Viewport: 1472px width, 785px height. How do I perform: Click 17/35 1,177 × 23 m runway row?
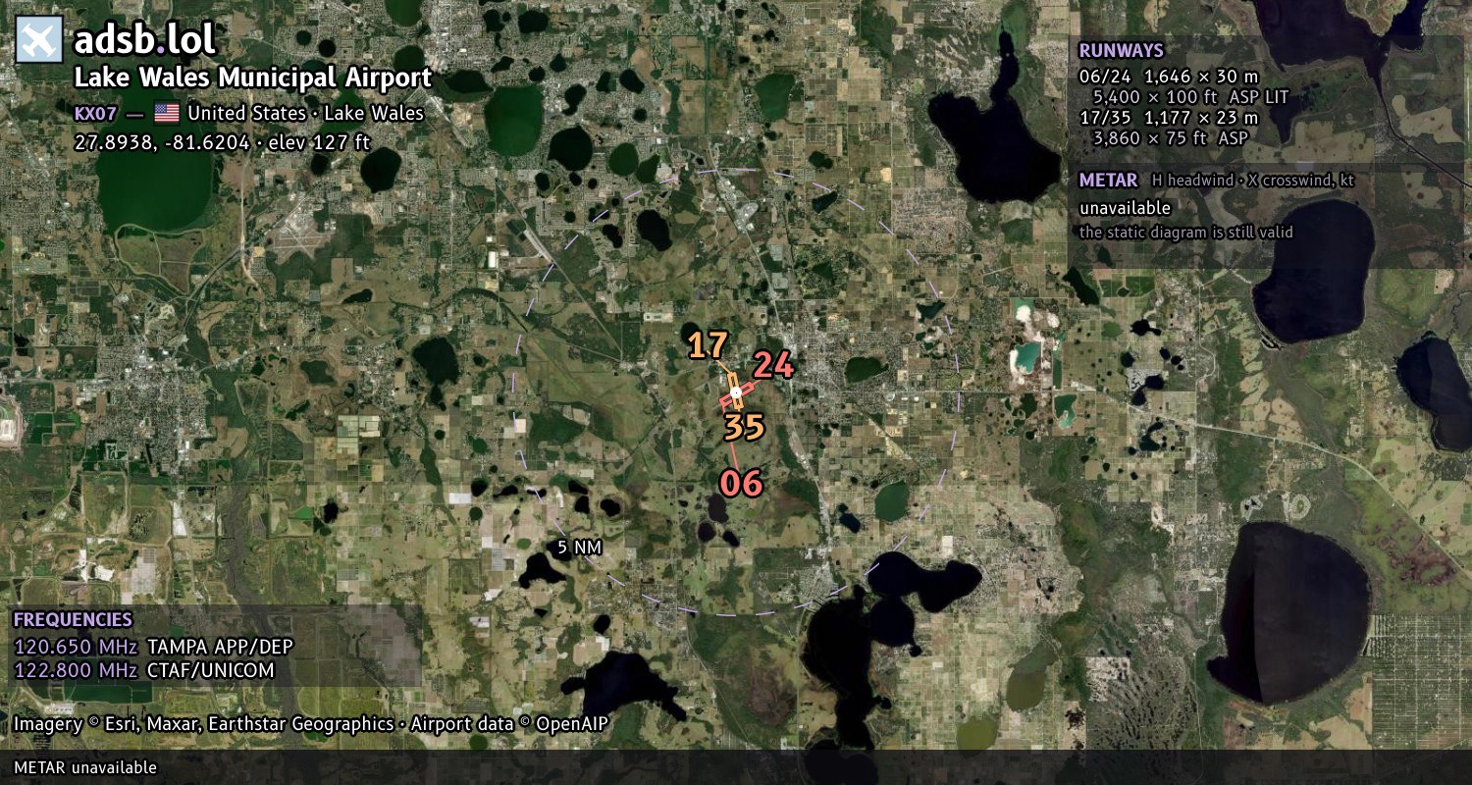pos(1169,118)
